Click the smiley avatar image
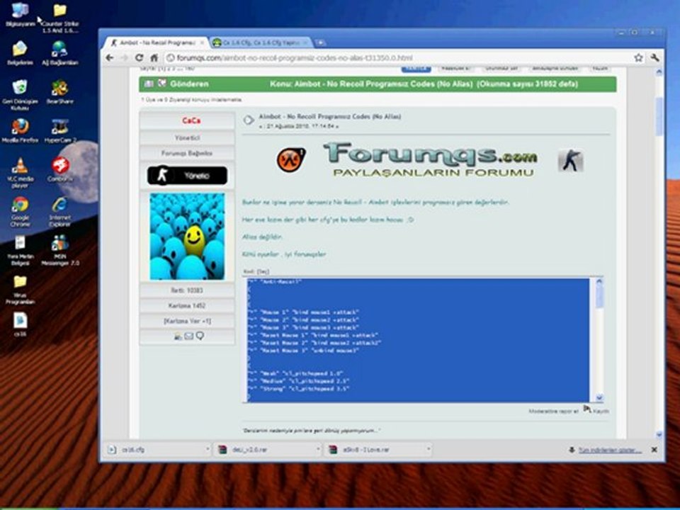680x510 pixels. (x=187, y=237)
